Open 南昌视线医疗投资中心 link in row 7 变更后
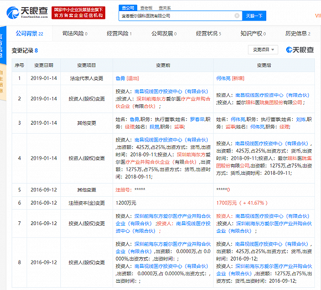 coord(272,216)
